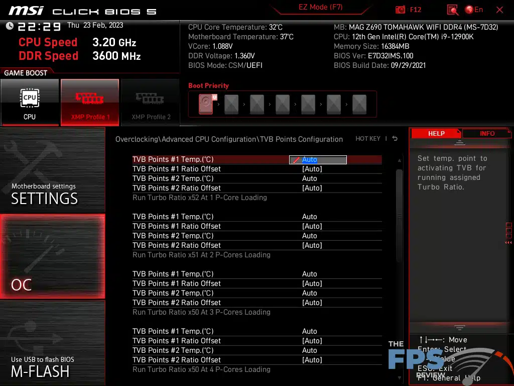Open the M-FLASH BIOS flashing section
Viewport: 514px width, 386px height.
click(52, 343)
